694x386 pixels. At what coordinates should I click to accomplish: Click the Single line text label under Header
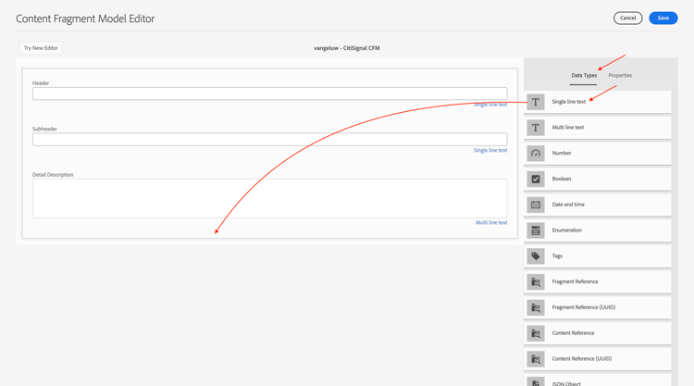[490, 105]
